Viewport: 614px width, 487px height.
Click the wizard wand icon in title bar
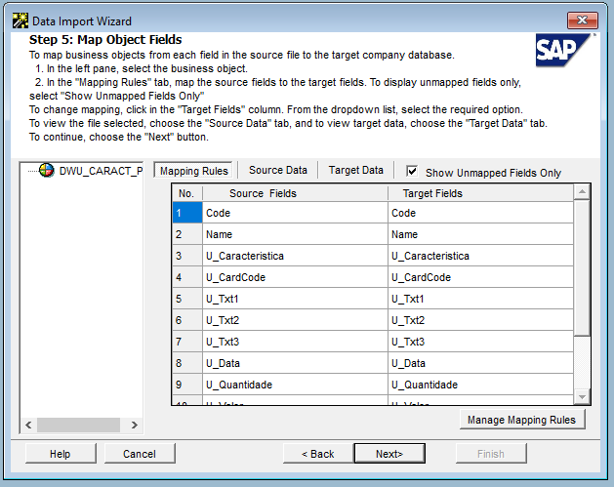tap(18, 20)
